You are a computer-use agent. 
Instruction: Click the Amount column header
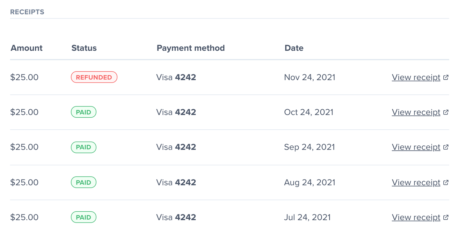[x=26, y=48]
